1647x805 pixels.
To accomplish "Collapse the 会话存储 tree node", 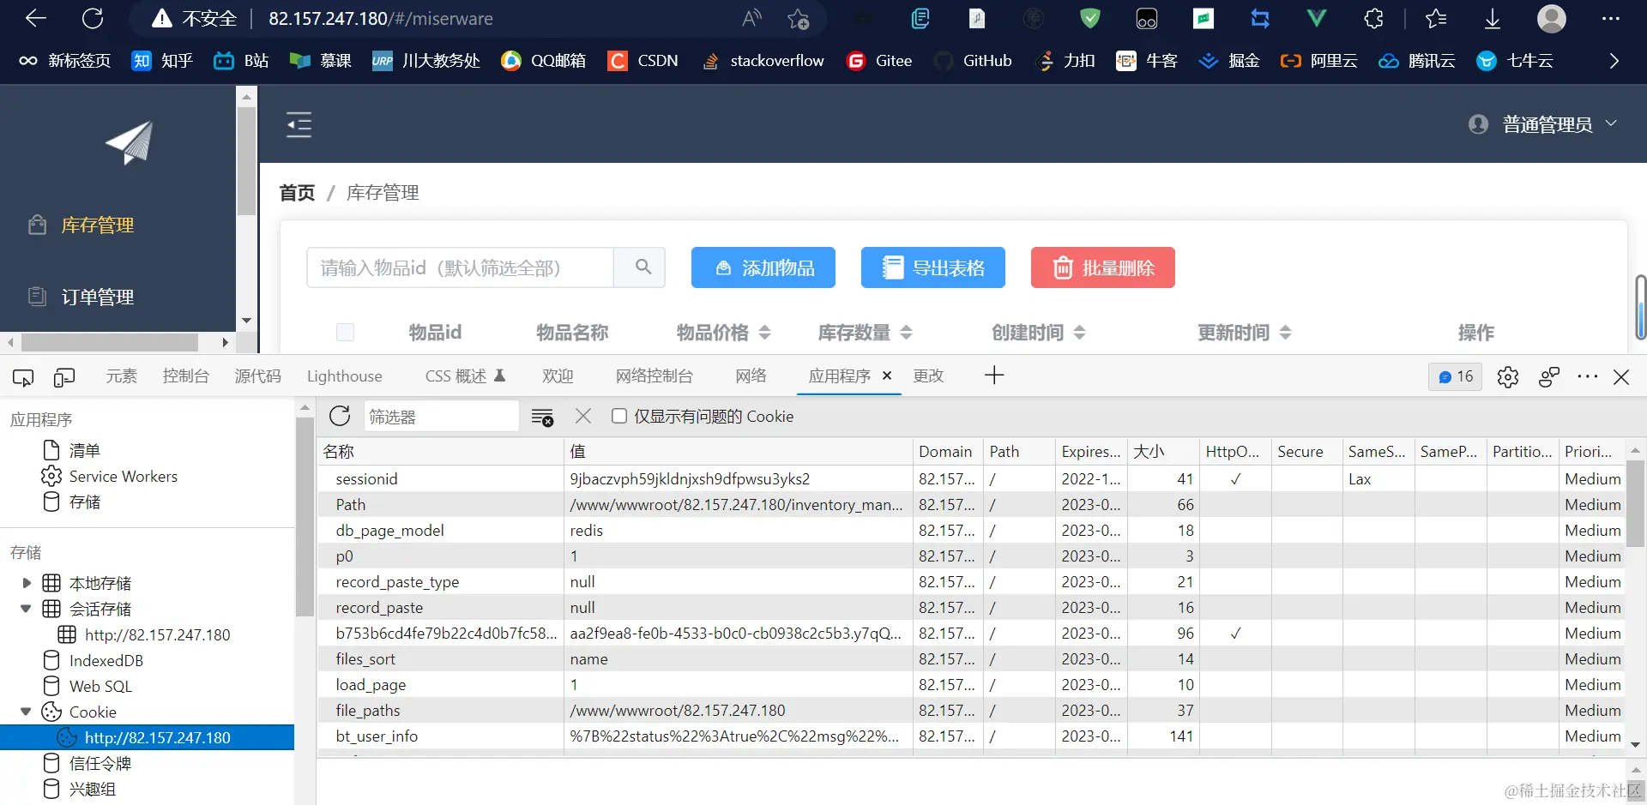I will pyautogui.click(x=27, y=609).
